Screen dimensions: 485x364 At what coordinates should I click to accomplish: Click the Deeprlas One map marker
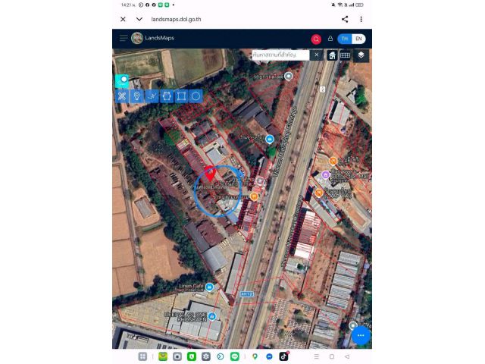point(212,316)
